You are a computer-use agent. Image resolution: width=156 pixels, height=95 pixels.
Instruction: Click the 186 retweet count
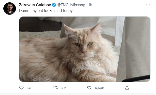click(64, 88)
